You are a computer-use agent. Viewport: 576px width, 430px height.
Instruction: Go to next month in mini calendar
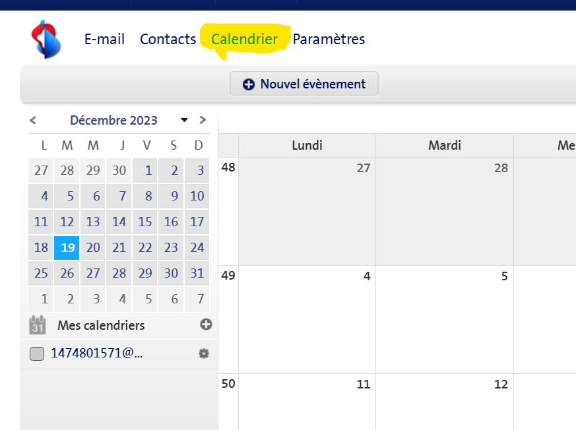click(203, 120)
